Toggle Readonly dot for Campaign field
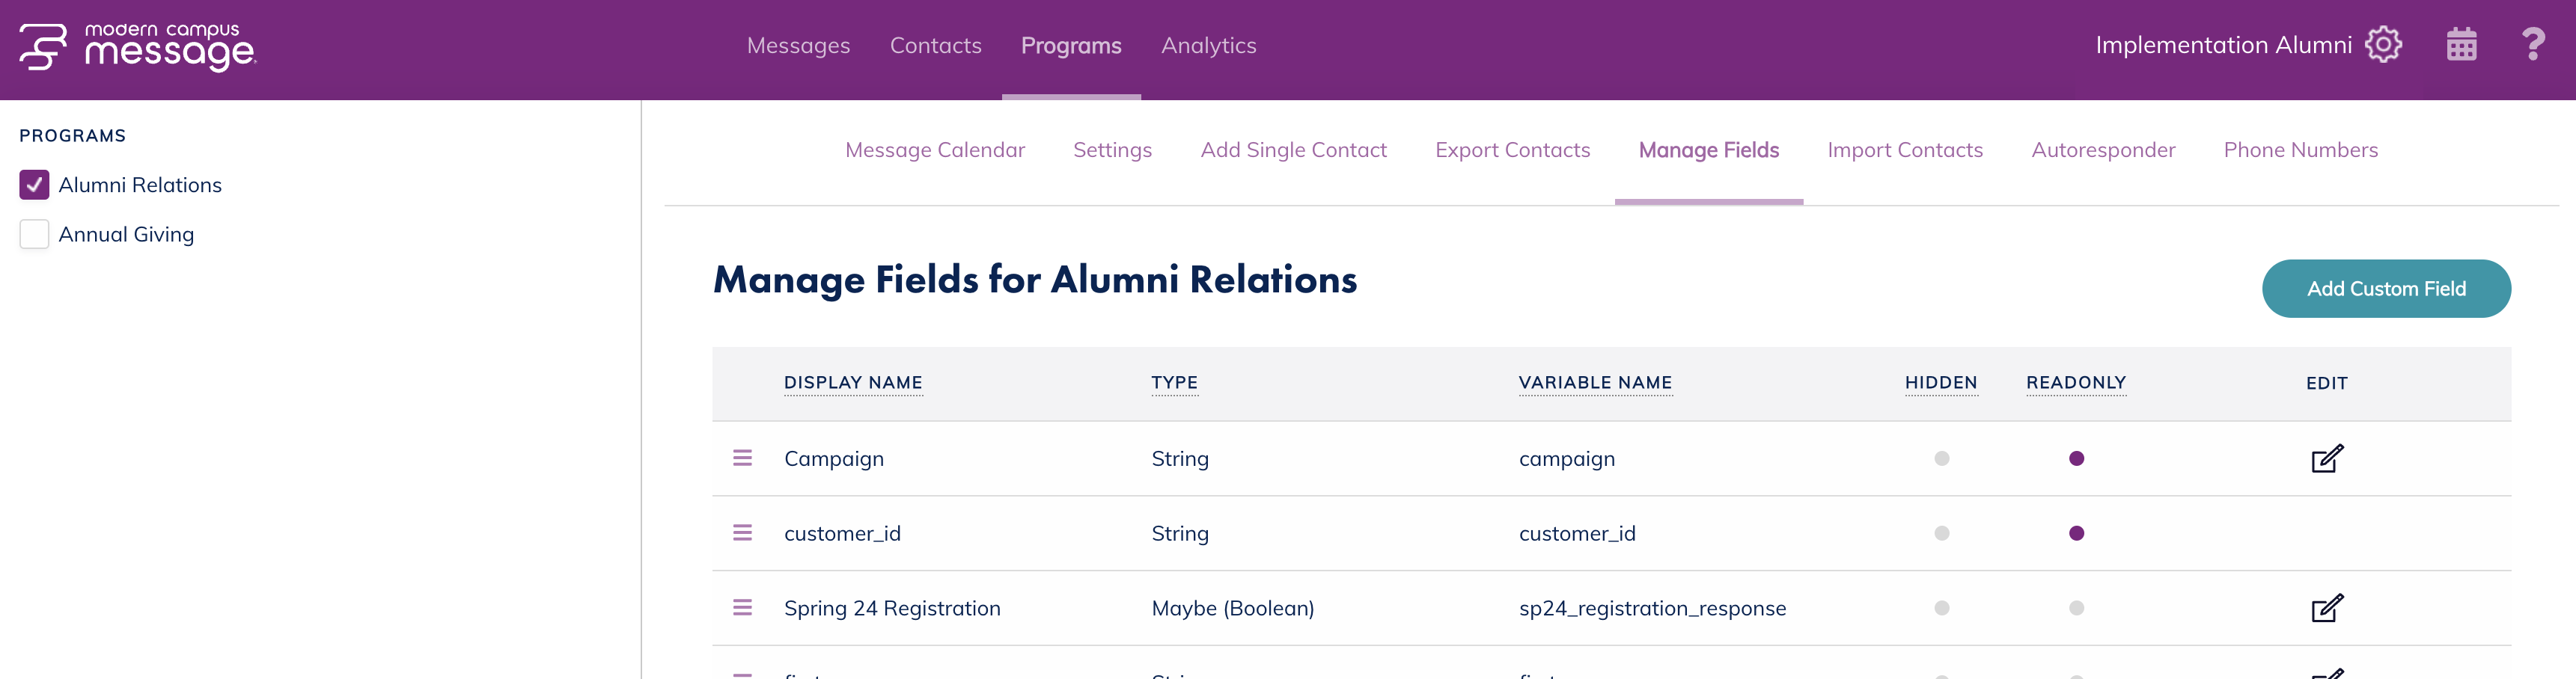 (x=2076, y=458)
